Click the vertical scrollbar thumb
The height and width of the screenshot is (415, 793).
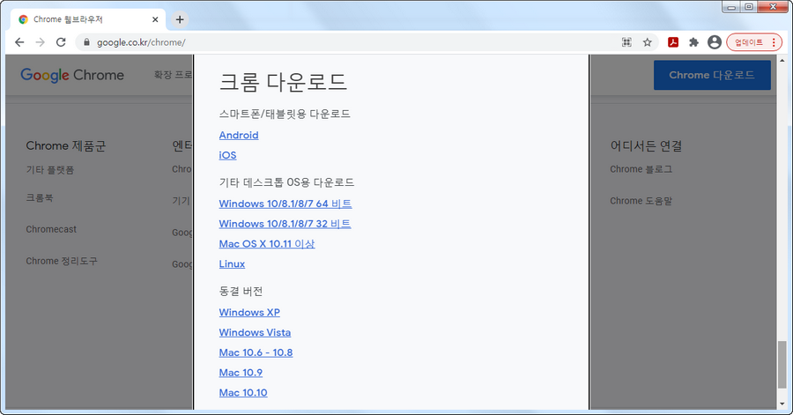782,365
